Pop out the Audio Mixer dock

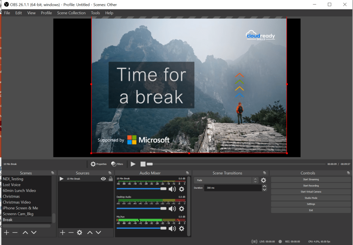tap(187, 173)
